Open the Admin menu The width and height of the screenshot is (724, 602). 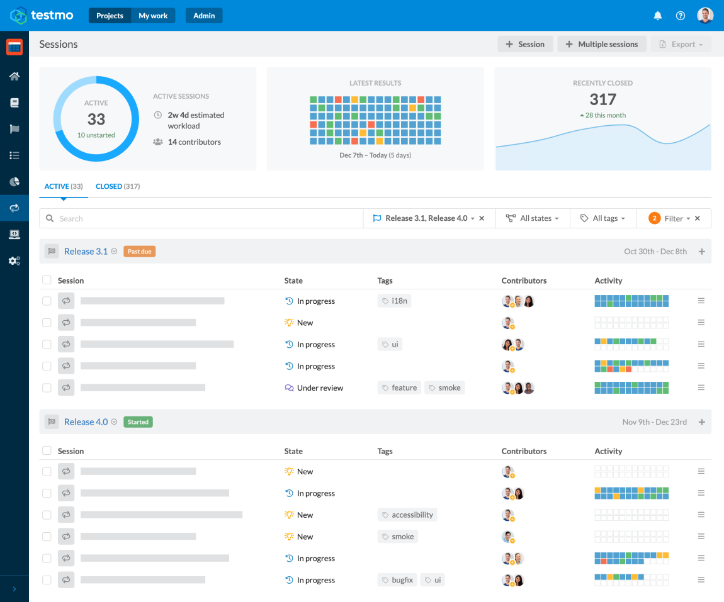coord(204,16)
